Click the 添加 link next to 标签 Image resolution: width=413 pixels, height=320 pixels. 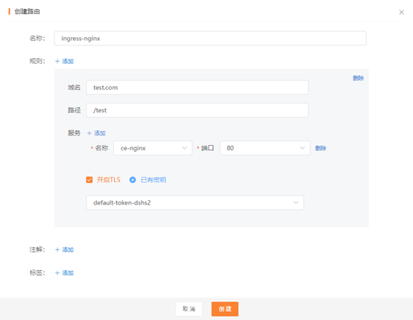[68, 272]
